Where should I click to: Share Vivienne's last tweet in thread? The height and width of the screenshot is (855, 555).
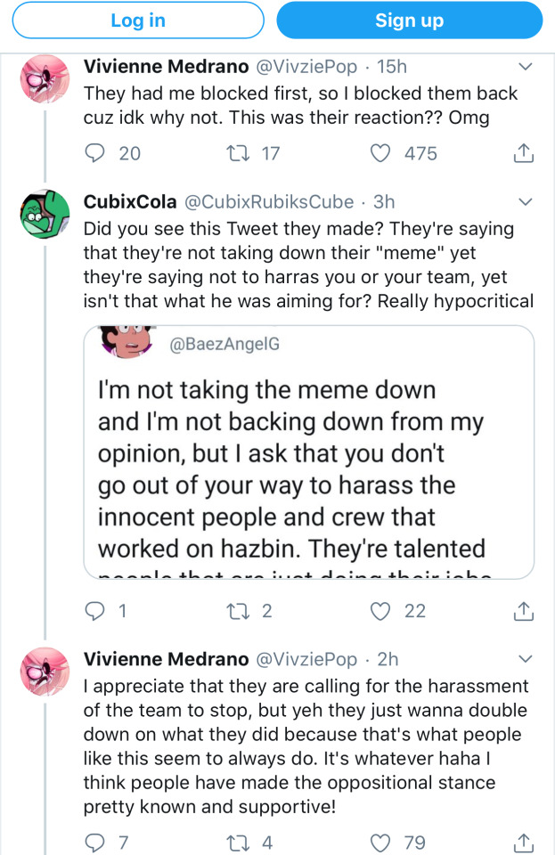pos(525,841)
